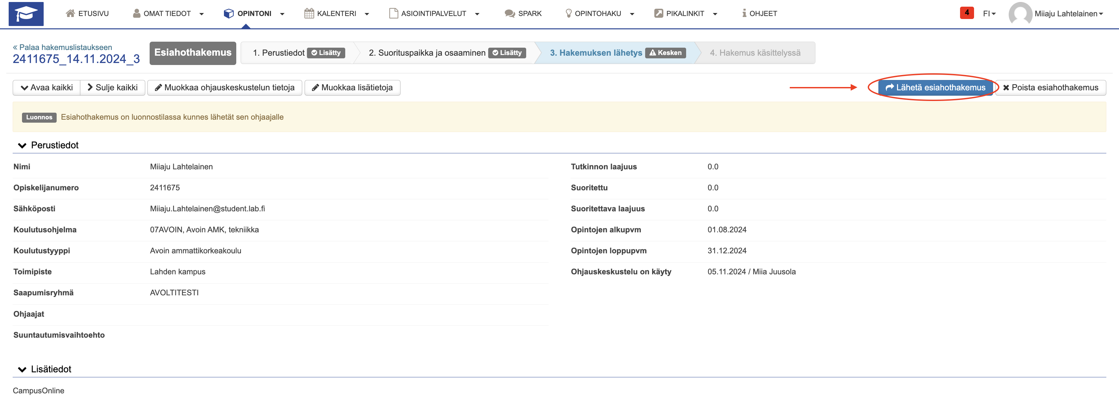This screenshot has width=1119, height=401.
Task: Go to step 1. Perustiedot
Action: (x=279, y=53)
